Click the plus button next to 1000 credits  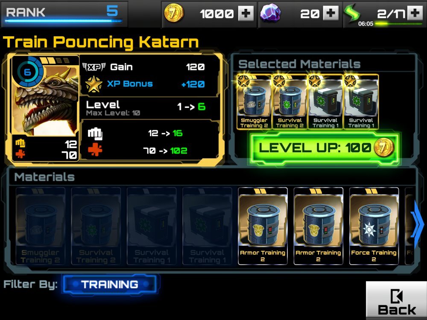tap(246, 13)
